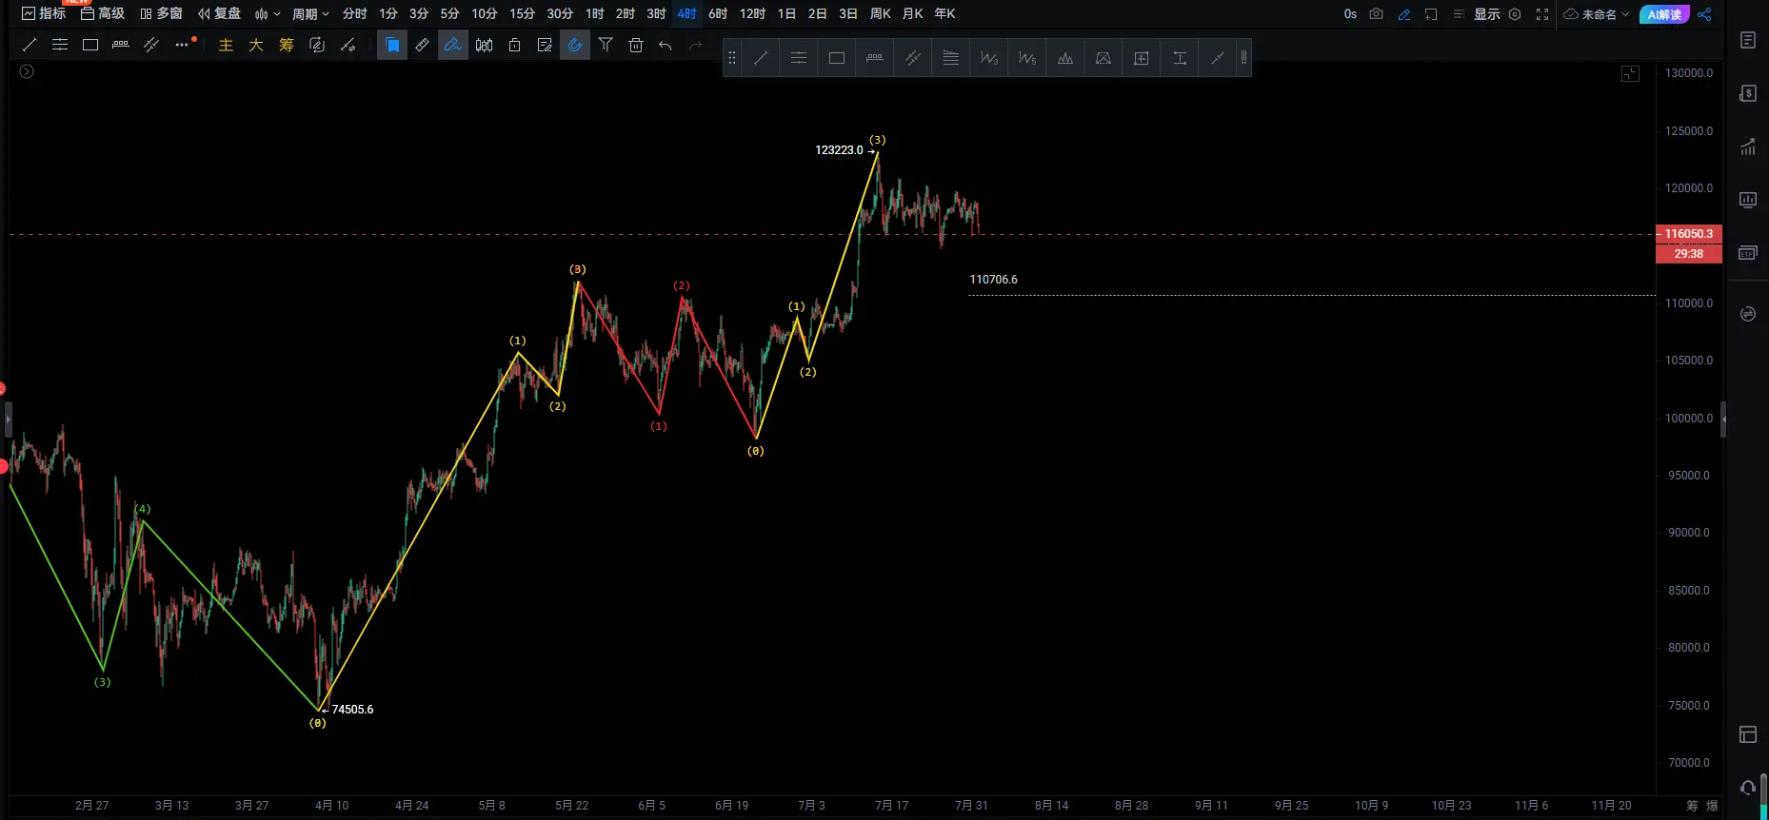The width and height of the screenshot is (1769, 820).
Task: Select the parallel channel tool in floating toolbar
Action: click(x=913, y=58)
